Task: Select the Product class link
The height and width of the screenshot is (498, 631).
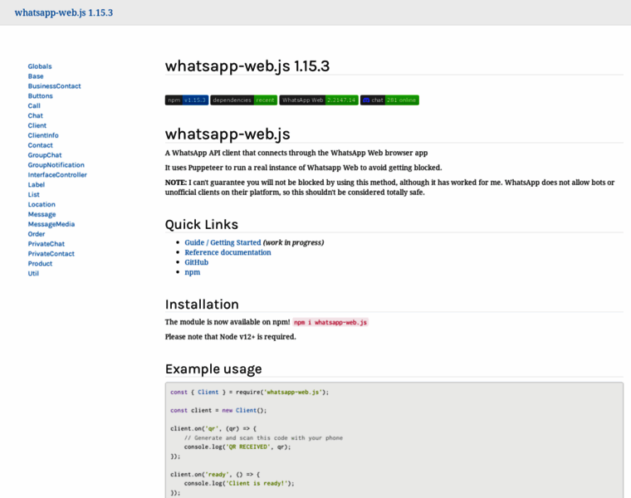Action: point(40,263)
